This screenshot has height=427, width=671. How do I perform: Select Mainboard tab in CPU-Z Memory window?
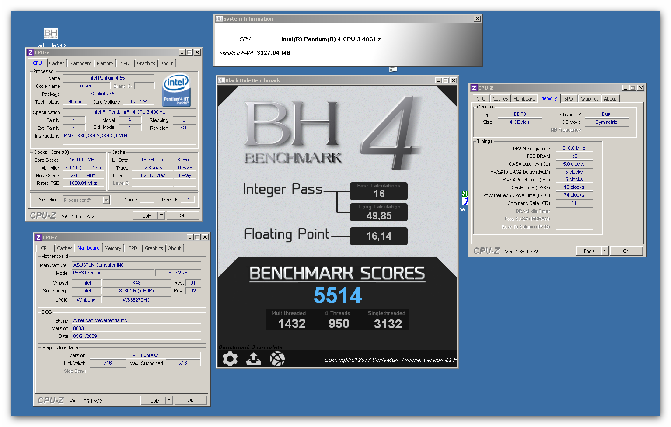(524, 99)
